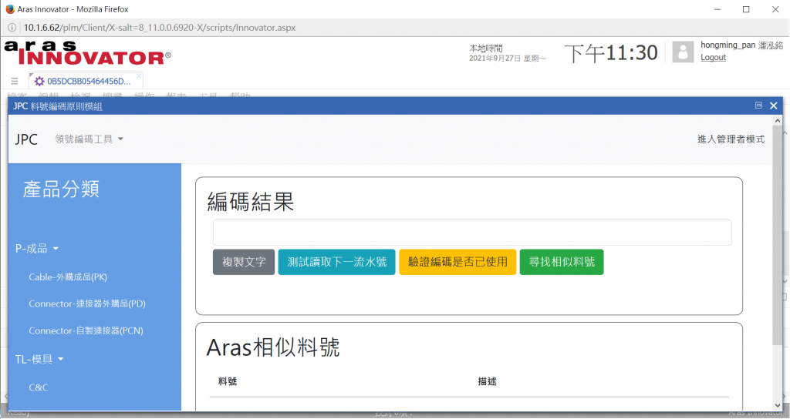Click the 下午11:30 clock display
The image size is (790, 419).
611,52
